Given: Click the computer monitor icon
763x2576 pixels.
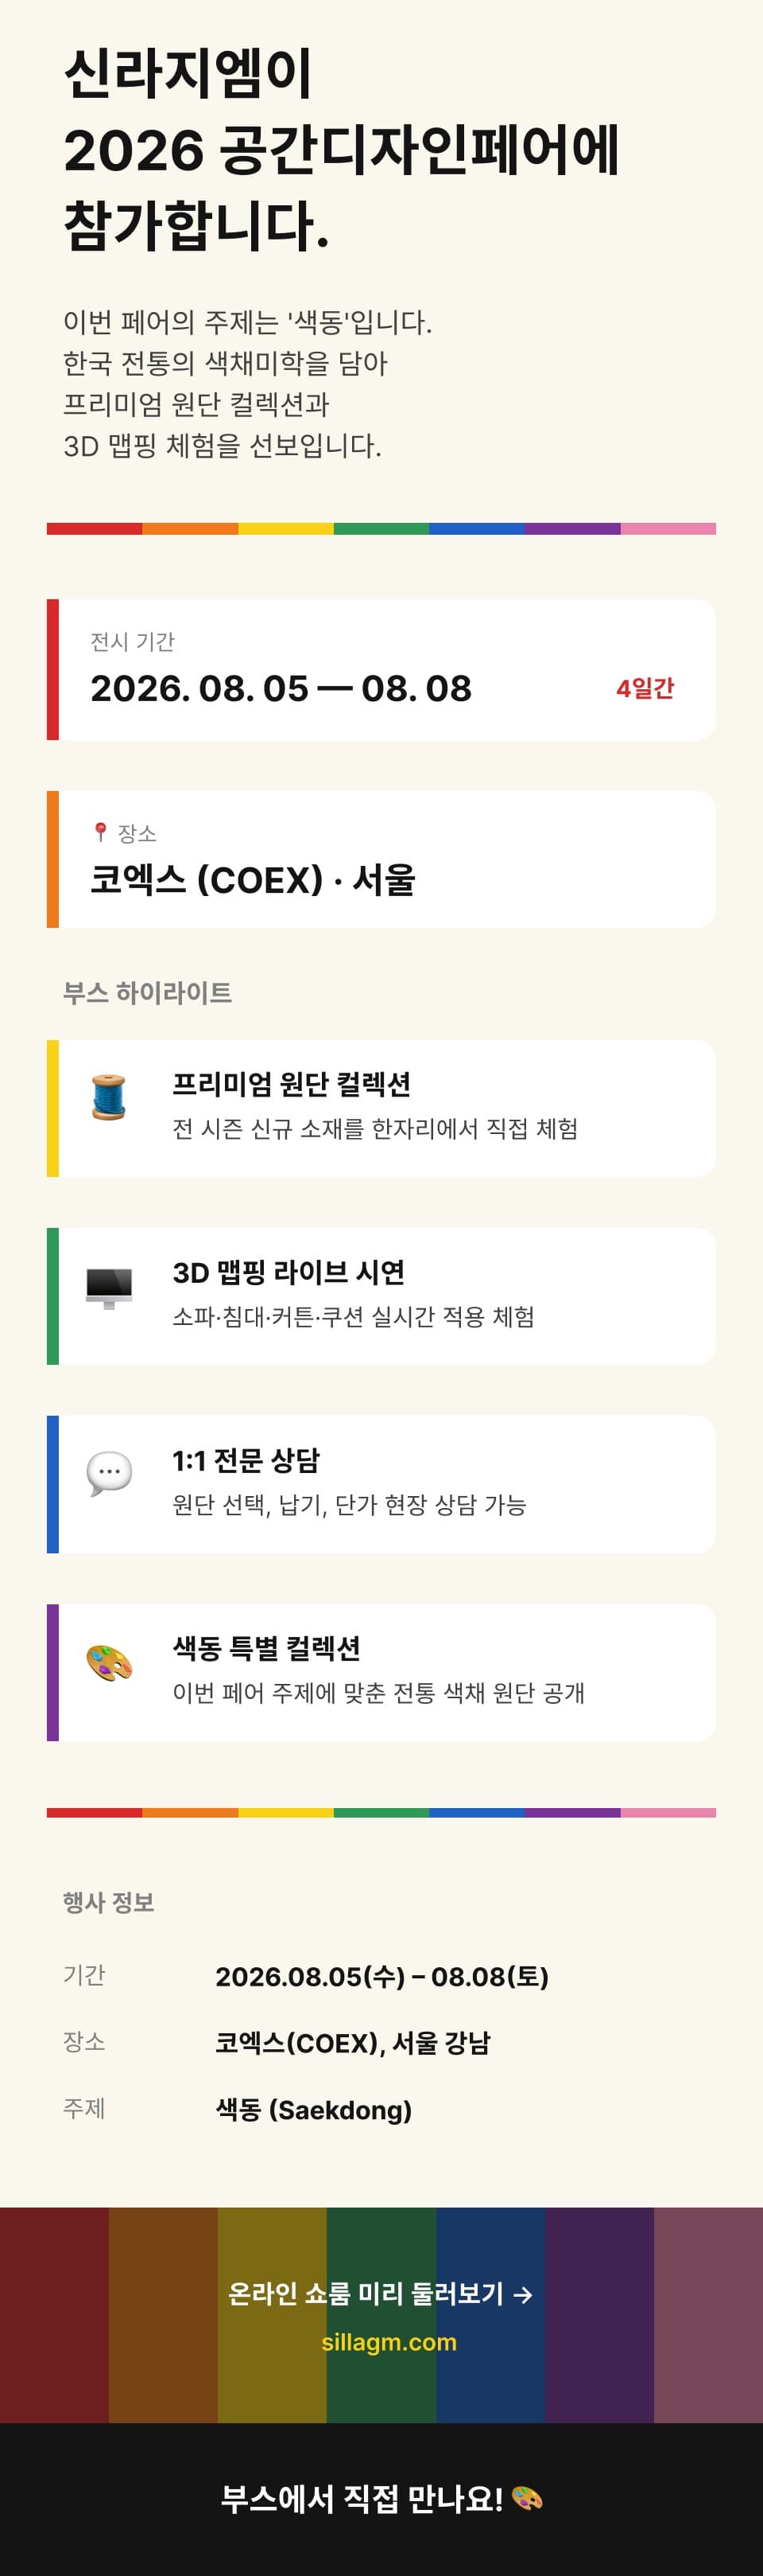Looking at the screenshot, I should (109, 1286).
